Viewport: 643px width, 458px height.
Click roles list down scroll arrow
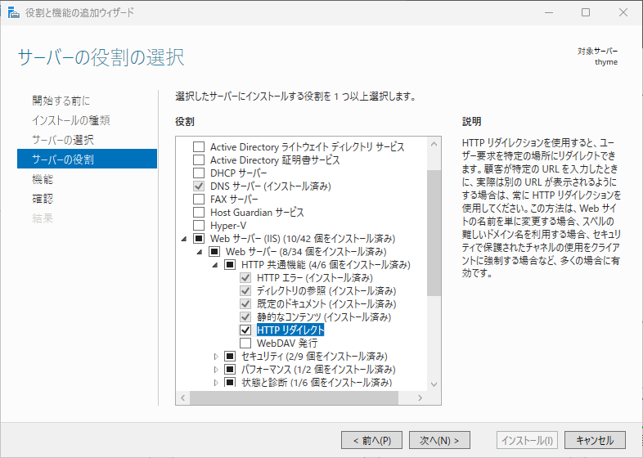(434, 384)
